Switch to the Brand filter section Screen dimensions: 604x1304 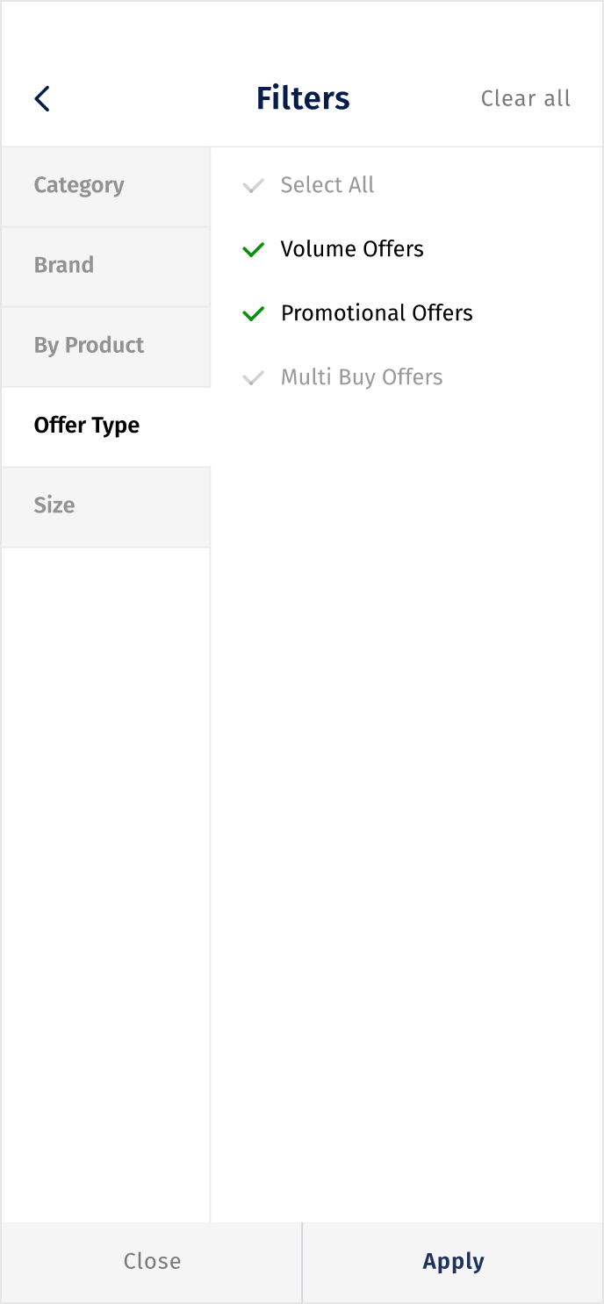pyautogui.click(x=105, y=266)
